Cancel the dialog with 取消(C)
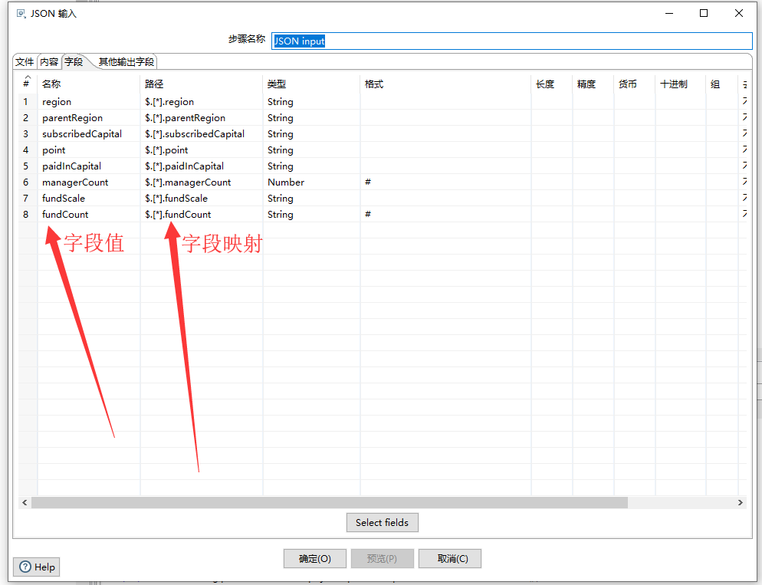This screenshot has height=585, width=762. (449, 558)
